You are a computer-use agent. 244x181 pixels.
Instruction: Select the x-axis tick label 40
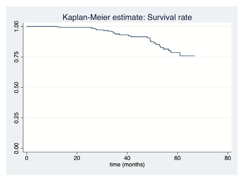(127, 158)
